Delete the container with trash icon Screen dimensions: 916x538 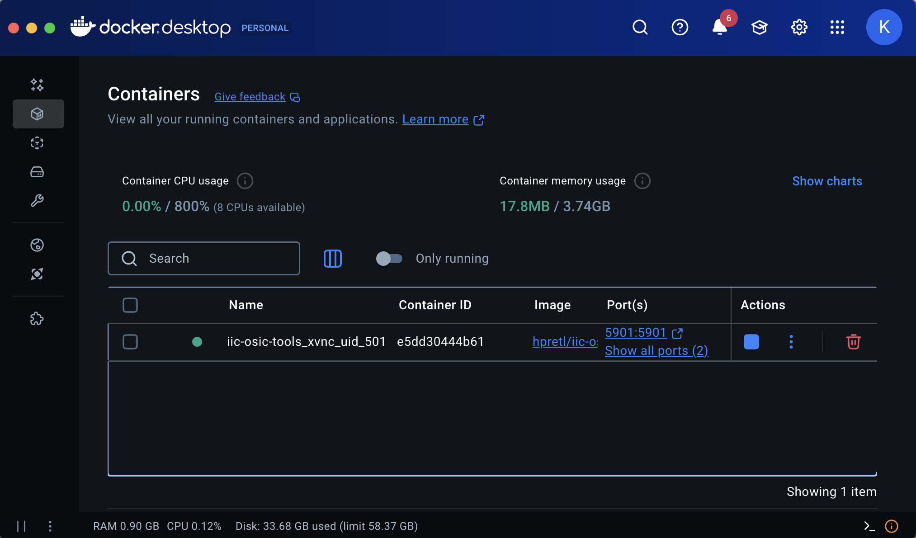pyautogui.click(x=853, y=342)
